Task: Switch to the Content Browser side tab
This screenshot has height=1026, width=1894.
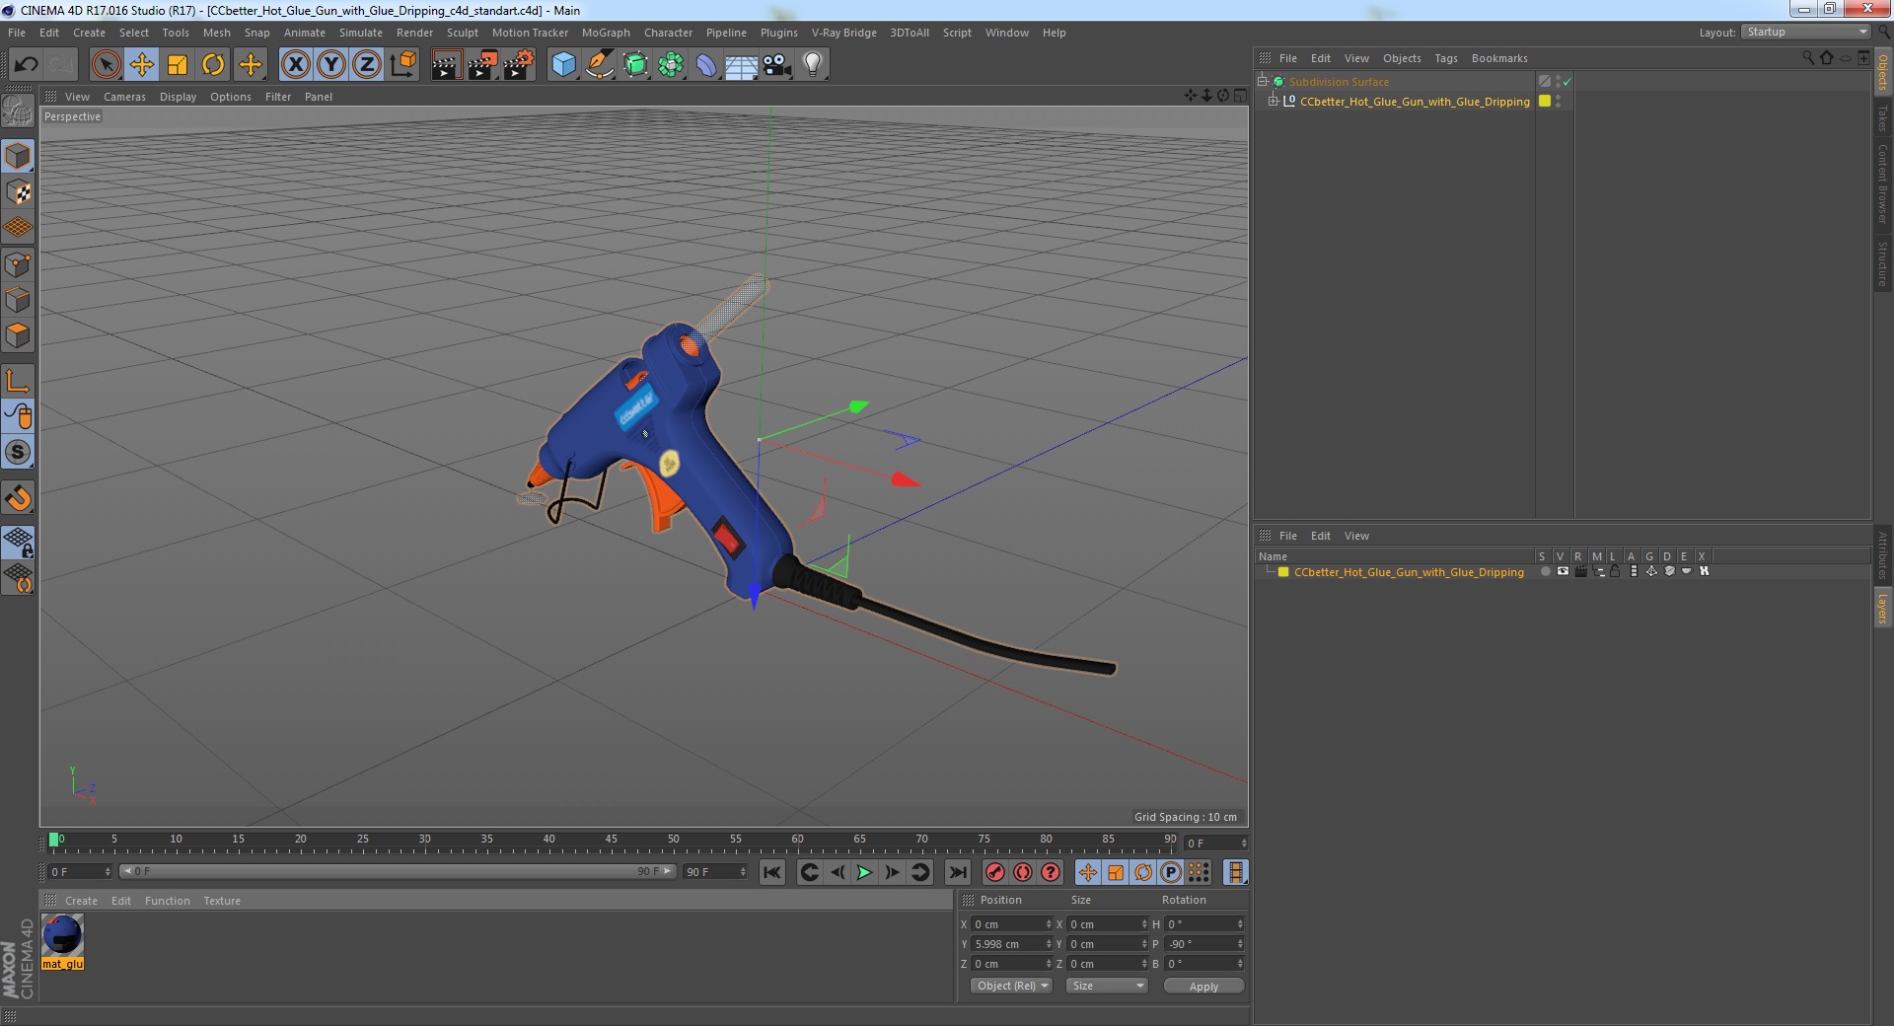Action: click(1883, 183)
